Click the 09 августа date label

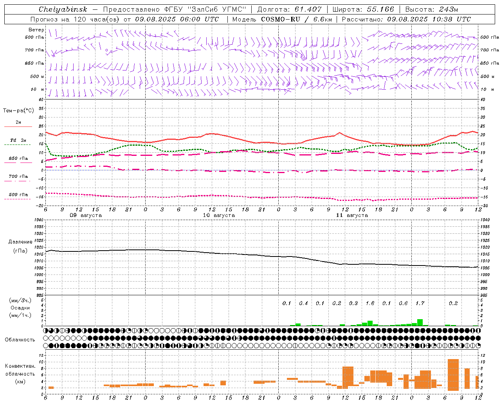[x=86, y=215]
